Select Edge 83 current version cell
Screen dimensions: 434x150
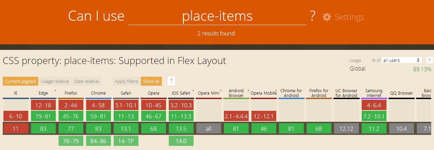pyautogui.click(x=43, y=129)
